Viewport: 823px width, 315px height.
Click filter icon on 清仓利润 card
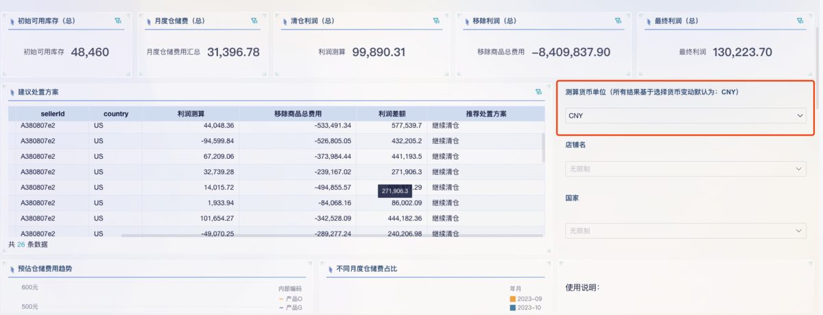point(436,21)
